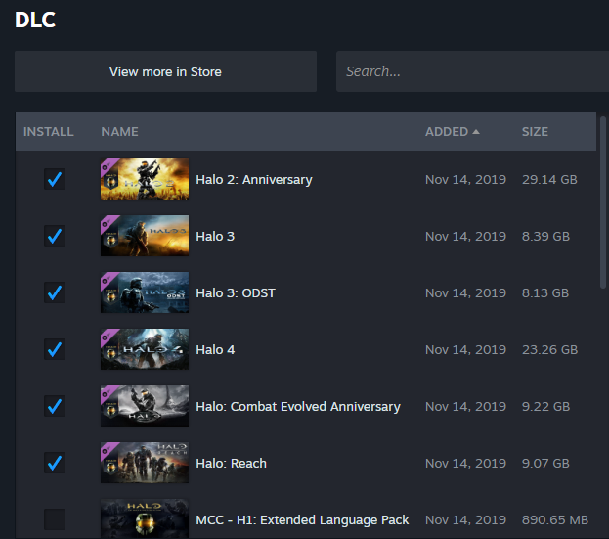Uncheck install for Halo 2: Anniversary

(x=55, y=179)
